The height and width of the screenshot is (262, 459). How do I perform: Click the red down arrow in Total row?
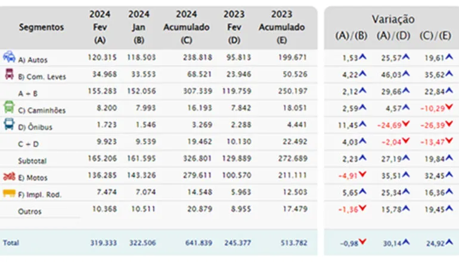point(362,242)
